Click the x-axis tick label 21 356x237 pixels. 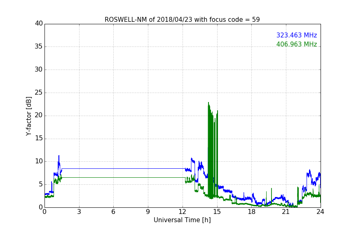click(x=286, y=212)
